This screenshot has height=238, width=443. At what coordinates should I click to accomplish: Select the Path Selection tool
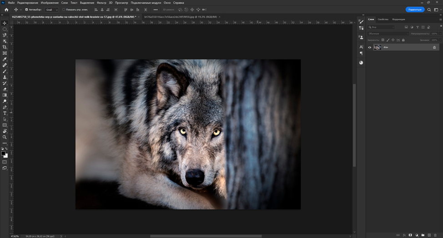5,119
